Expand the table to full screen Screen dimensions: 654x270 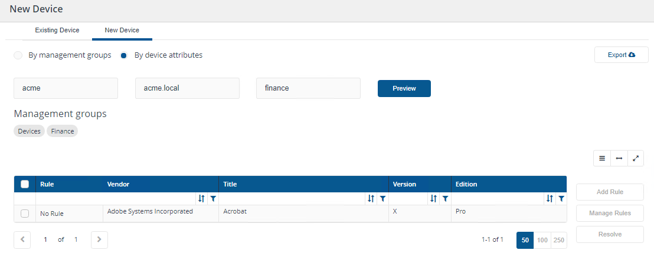point(636,158)
